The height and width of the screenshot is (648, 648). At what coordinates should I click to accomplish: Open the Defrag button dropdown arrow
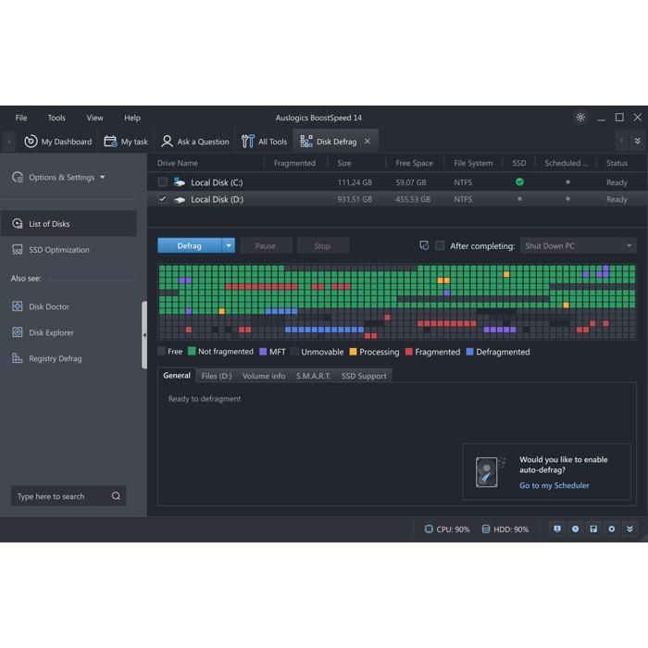(229, 246)
